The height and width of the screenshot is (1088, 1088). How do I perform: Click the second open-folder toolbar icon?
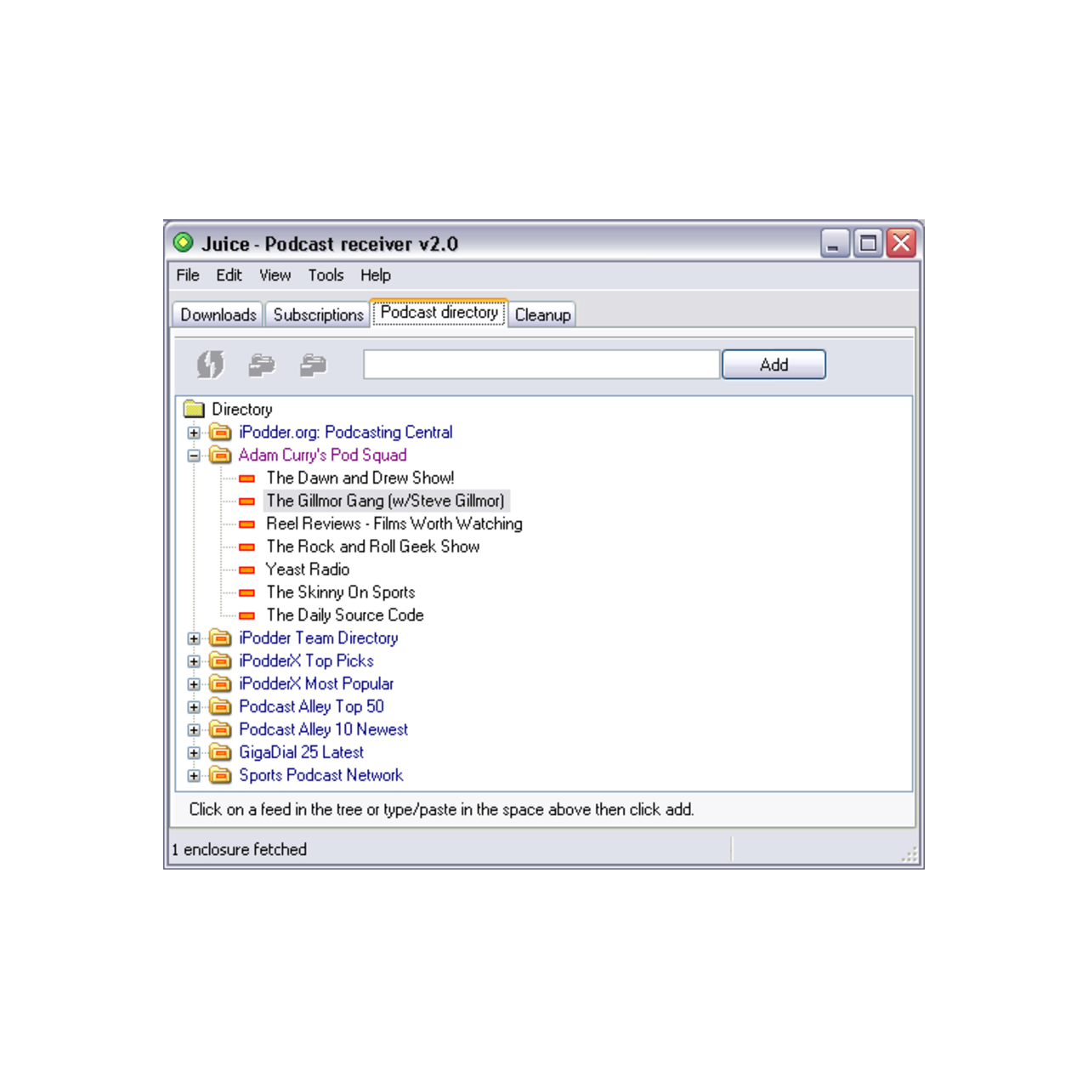(312, 364)
